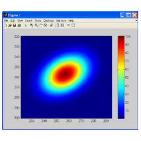
Task: Select the Rotate 3D tool
Action: point(45,25)
